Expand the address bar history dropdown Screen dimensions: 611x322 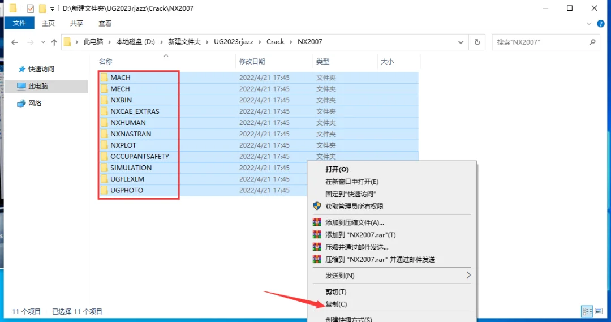pyautogui.click(x=461, y=42)
